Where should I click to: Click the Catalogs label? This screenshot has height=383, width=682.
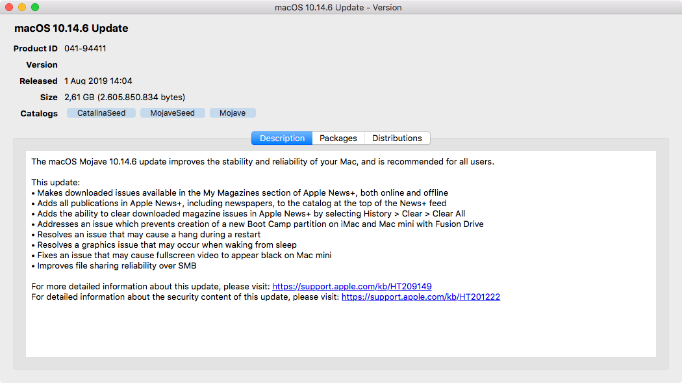pos(39,114)
